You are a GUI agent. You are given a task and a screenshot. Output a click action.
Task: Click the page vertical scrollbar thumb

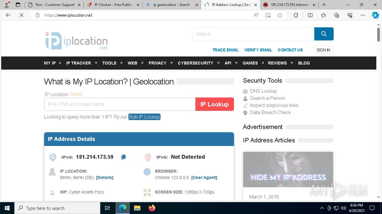(x=378, y=34)
